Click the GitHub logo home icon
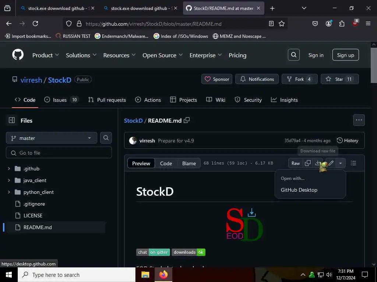The height and width of the screenshot is (282, 377). click(18, 55)
